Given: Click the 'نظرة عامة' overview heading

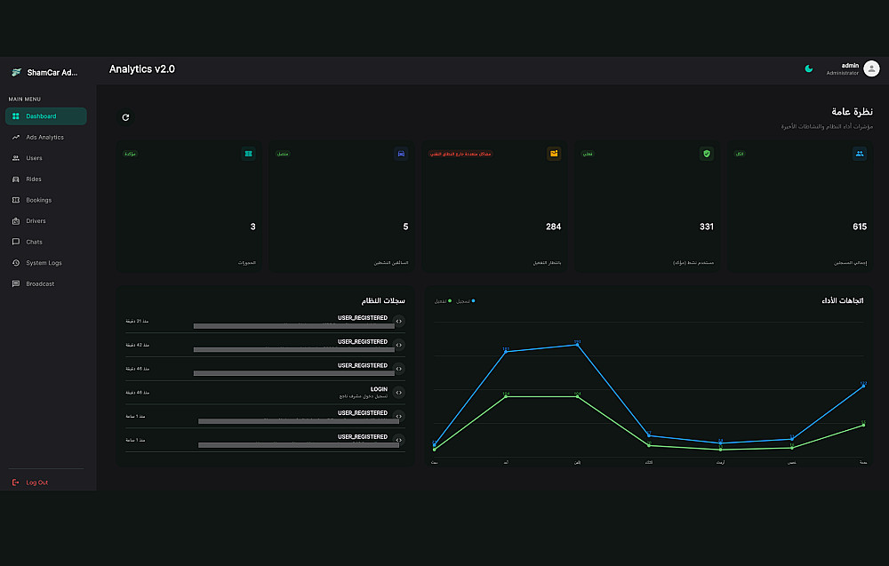Looking at the screenshot, I should click(x=853, y=112).
